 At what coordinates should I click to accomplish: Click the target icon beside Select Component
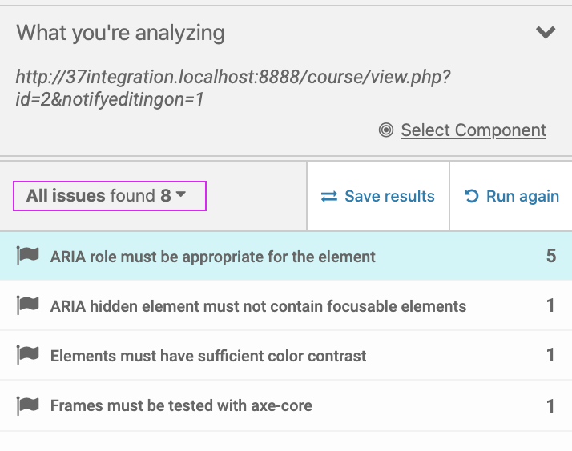pos(386,130)
